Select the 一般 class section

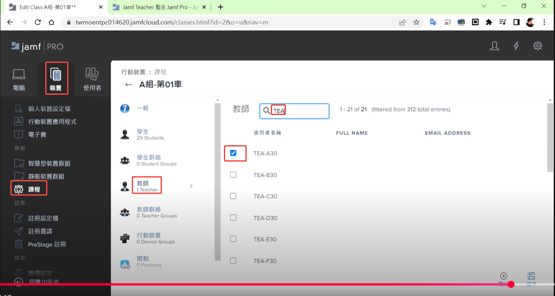pos(143,108)
